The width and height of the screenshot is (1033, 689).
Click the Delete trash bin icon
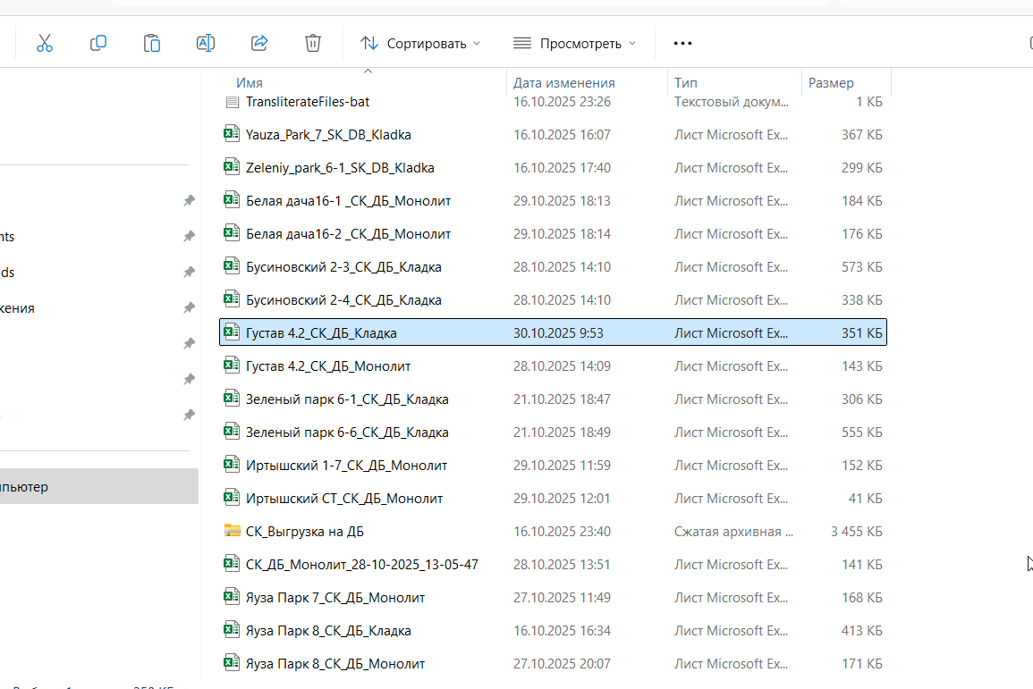pyautogui.click(x=313, y=44)
